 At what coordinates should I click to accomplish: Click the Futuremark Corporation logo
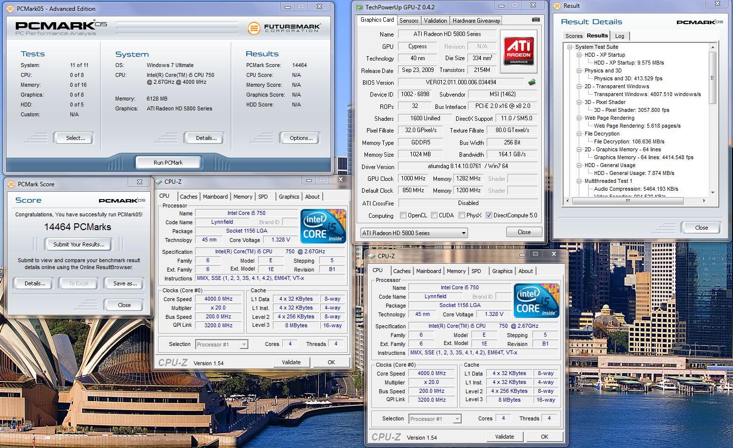point(284,28)
